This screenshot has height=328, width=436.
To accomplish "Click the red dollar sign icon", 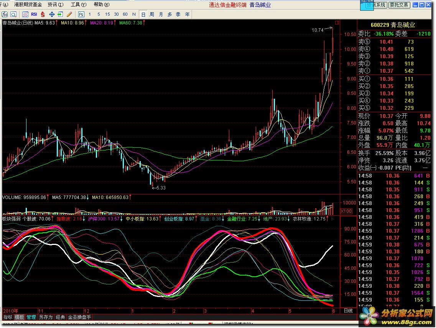I will coord(43,15).
